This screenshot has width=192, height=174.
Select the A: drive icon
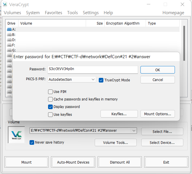click(9, 30)
